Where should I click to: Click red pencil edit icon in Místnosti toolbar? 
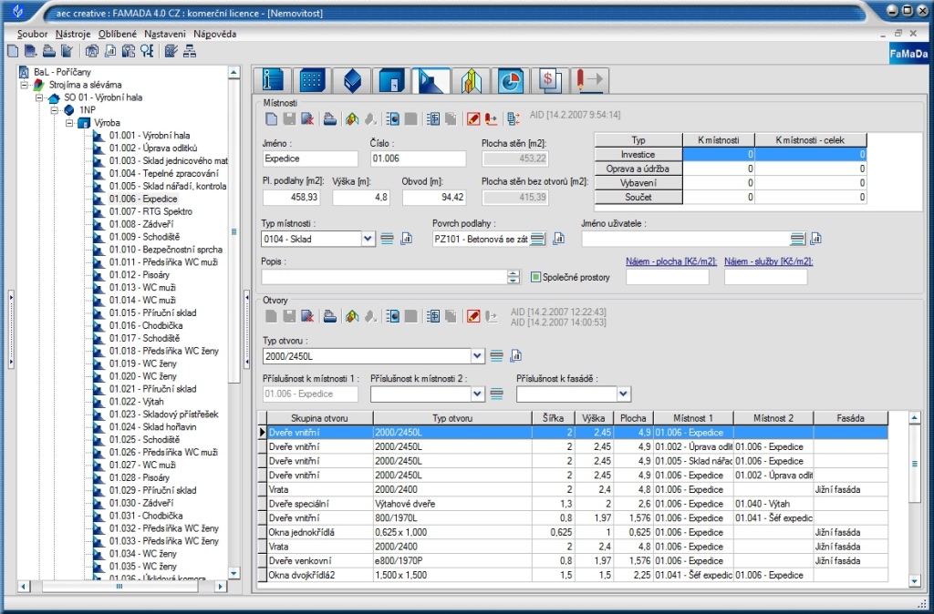point(473,119)
